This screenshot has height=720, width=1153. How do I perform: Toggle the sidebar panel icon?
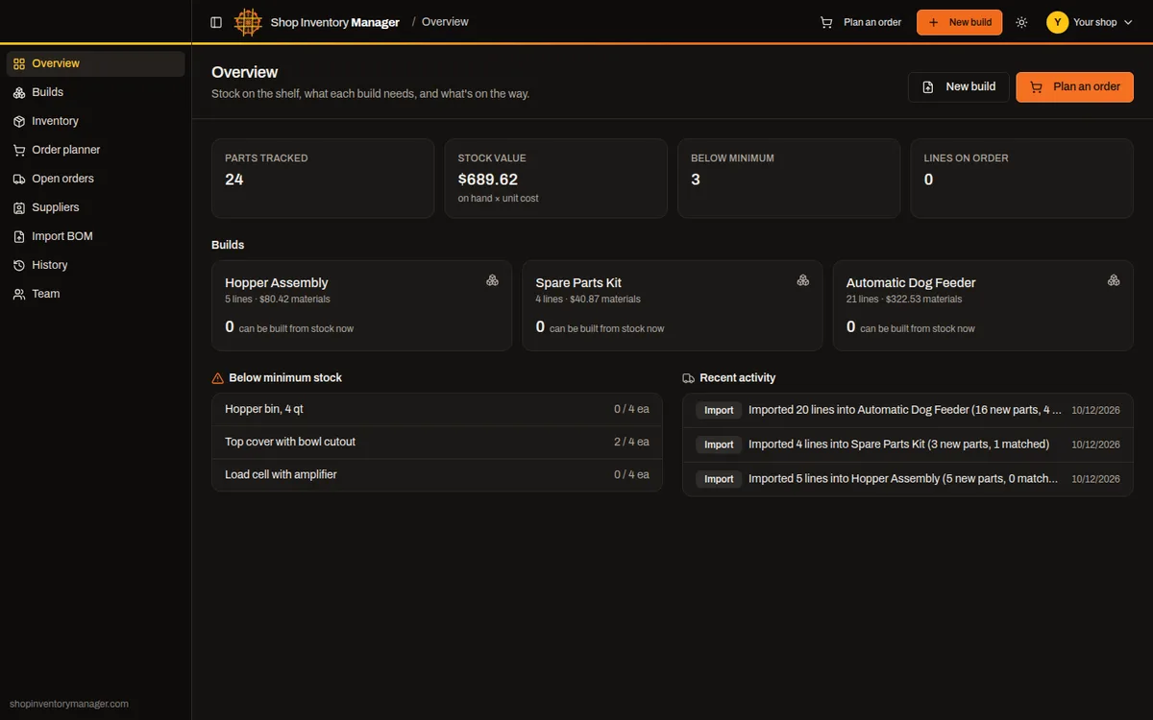click(x=216, y=22)
